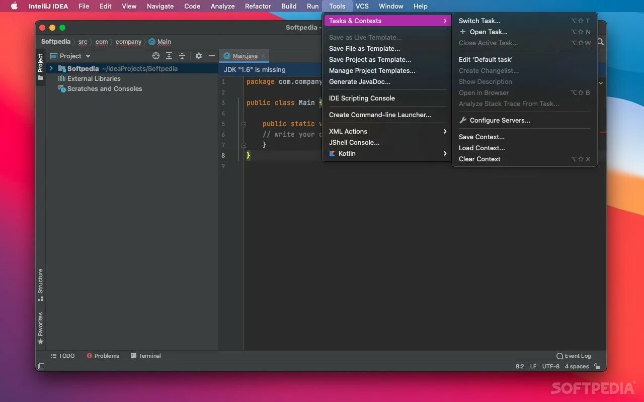Choose Save Project as Template
Screen dimensions: 644x402
pyautogui.click(x=387, y=59)
